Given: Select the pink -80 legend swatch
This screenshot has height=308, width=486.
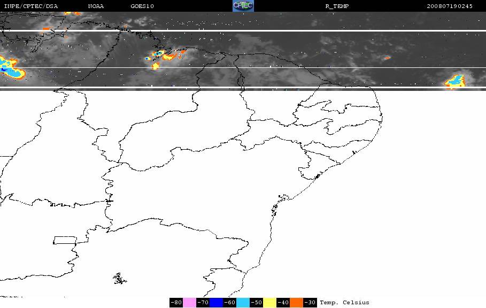Looking at the screenshot, I should tap(189, 303).
